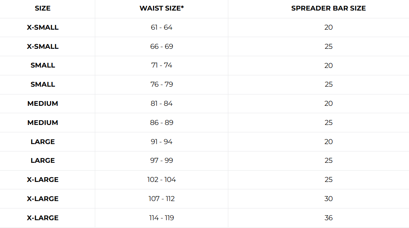
Task: Select the 81 - 84 waist cell
Action: click(162, 103)
